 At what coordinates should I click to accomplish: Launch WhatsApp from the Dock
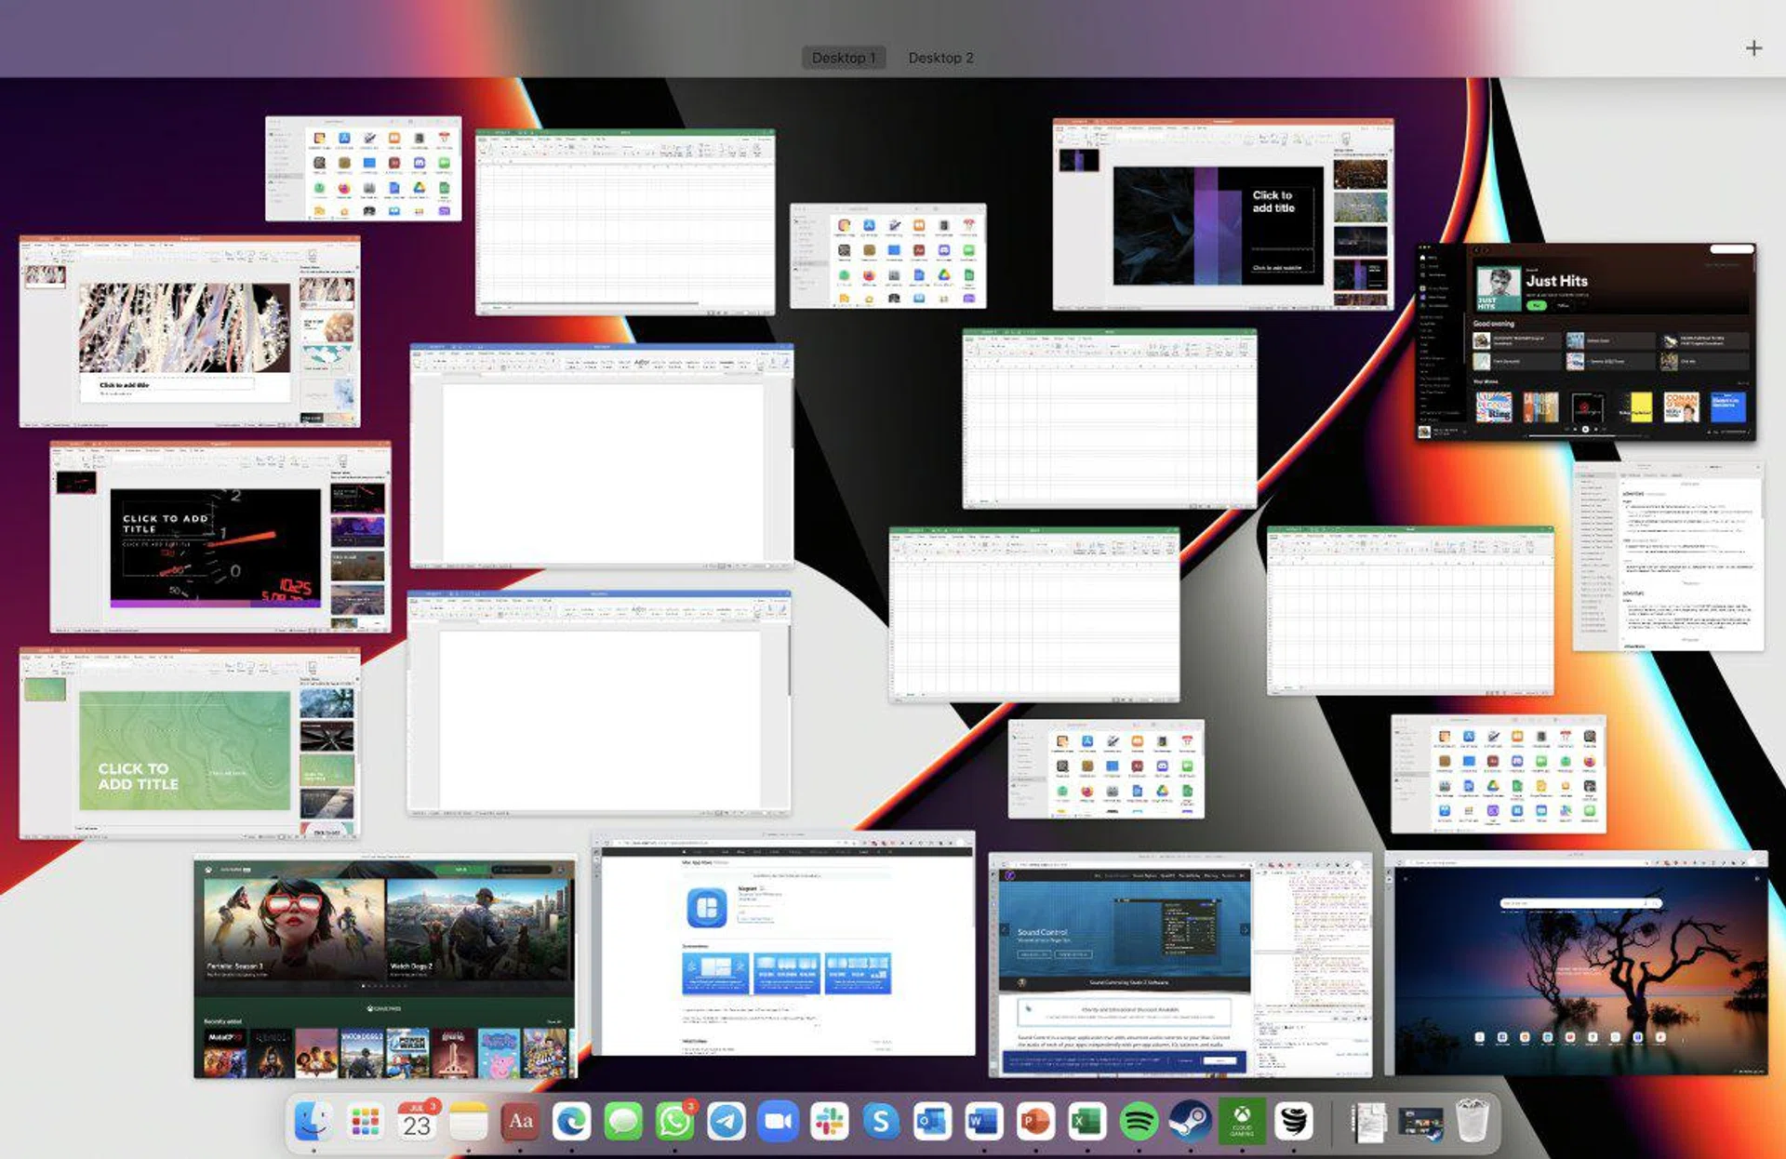click(674, 1122)
